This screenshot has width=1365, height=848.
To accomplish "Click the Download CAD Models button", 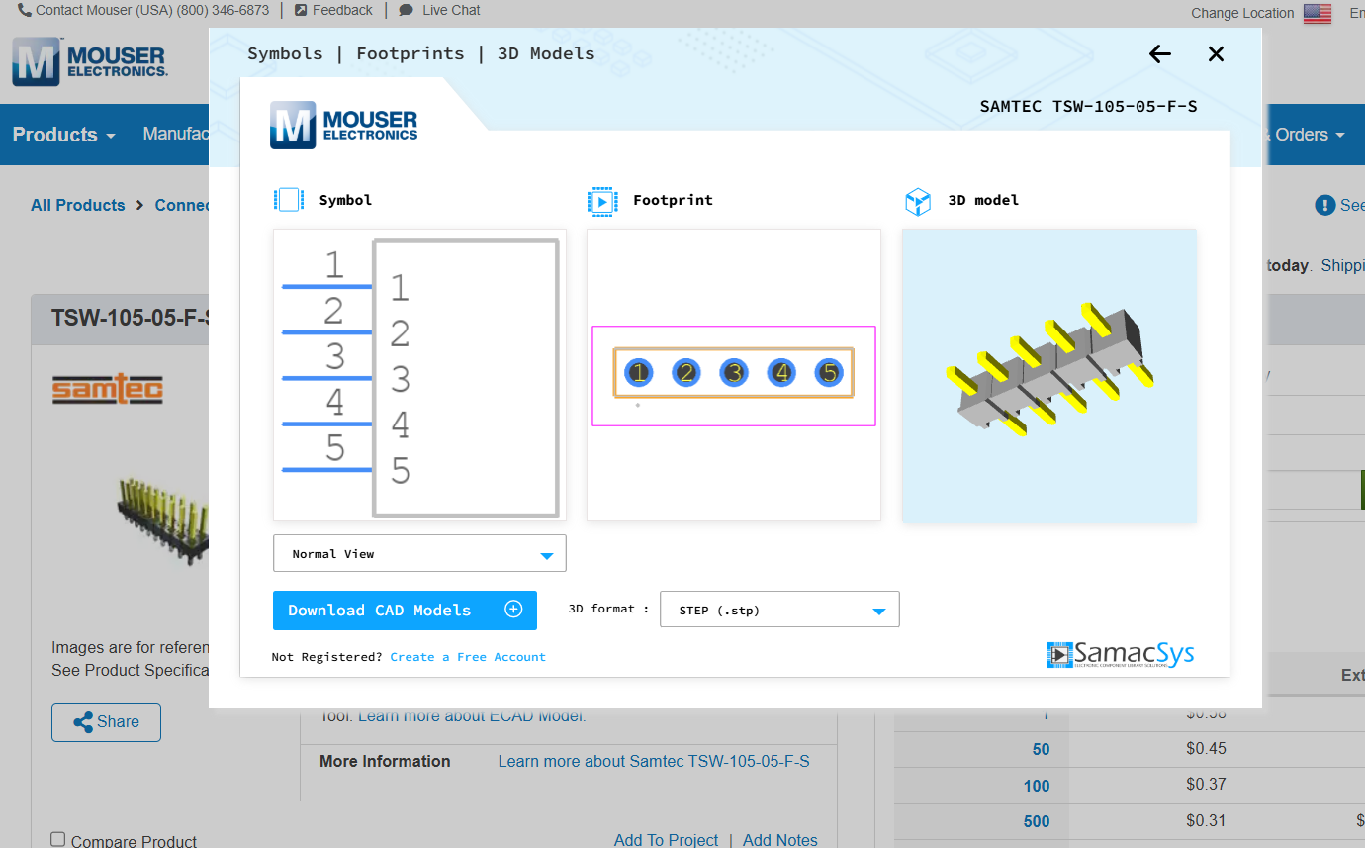I will 405,610.
